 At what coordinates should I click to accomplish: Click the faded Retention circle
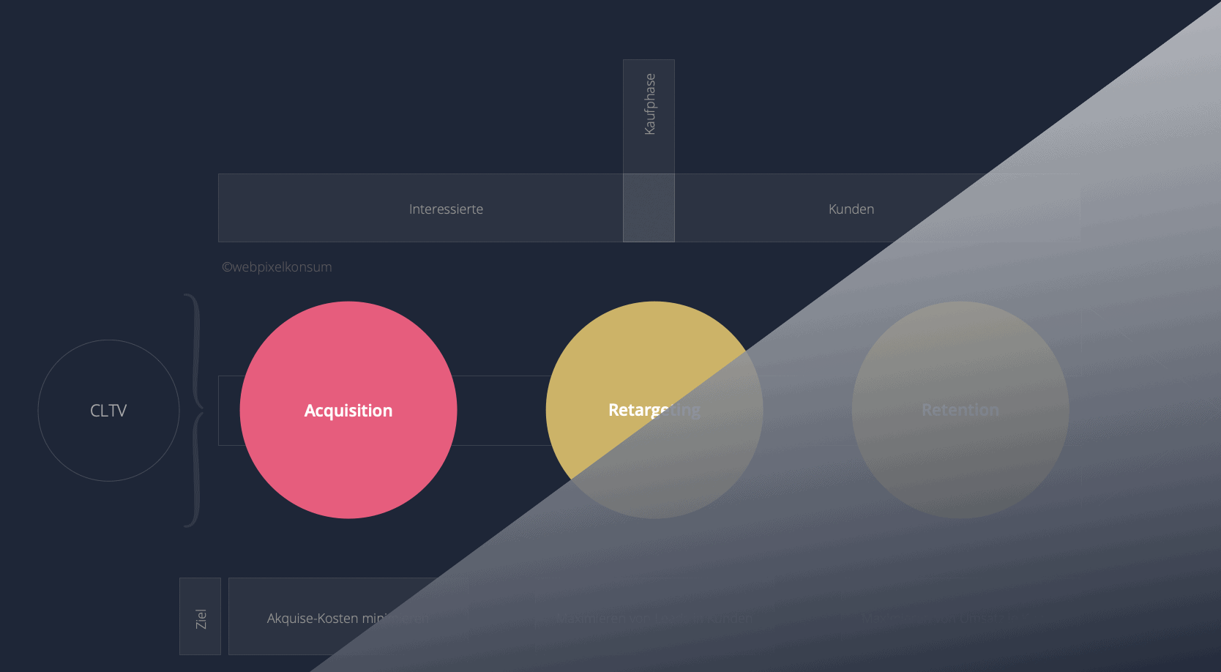pos(960,410)
